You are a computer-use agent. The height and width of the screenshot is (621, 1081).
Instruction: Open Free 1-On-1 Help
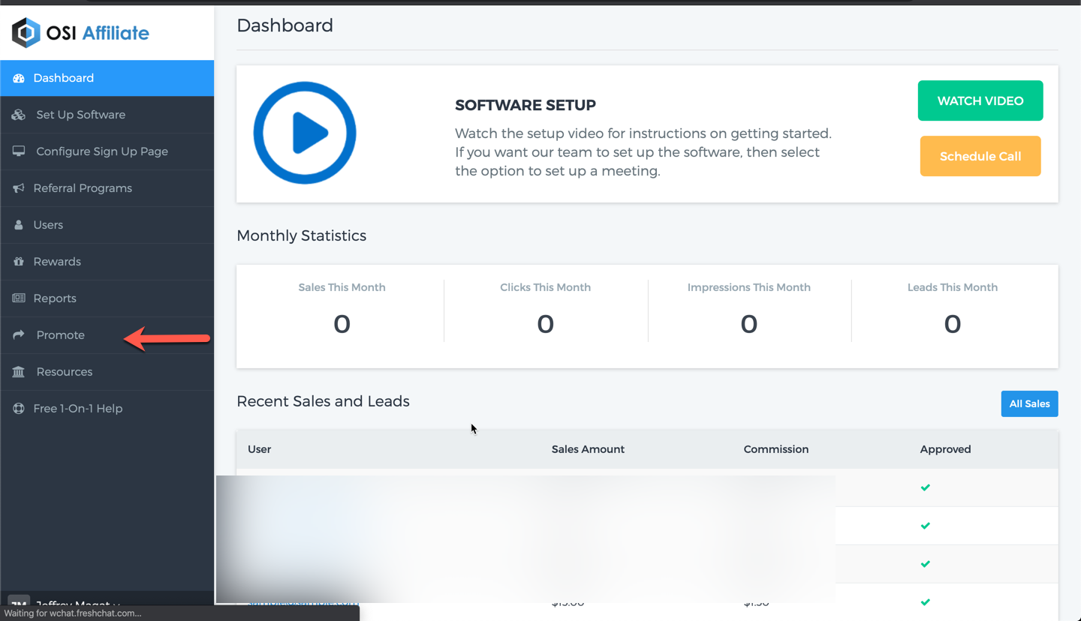pos(107,409)
